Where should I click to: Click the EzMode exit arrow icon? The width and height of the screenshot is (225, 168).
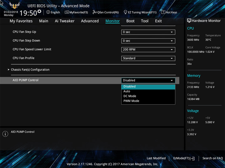pos(192,158)
